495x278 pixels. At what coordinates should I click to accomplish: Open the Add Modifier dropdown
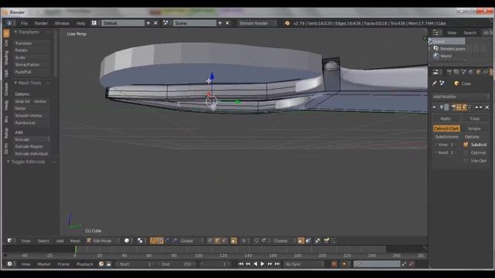click(460, 97)
